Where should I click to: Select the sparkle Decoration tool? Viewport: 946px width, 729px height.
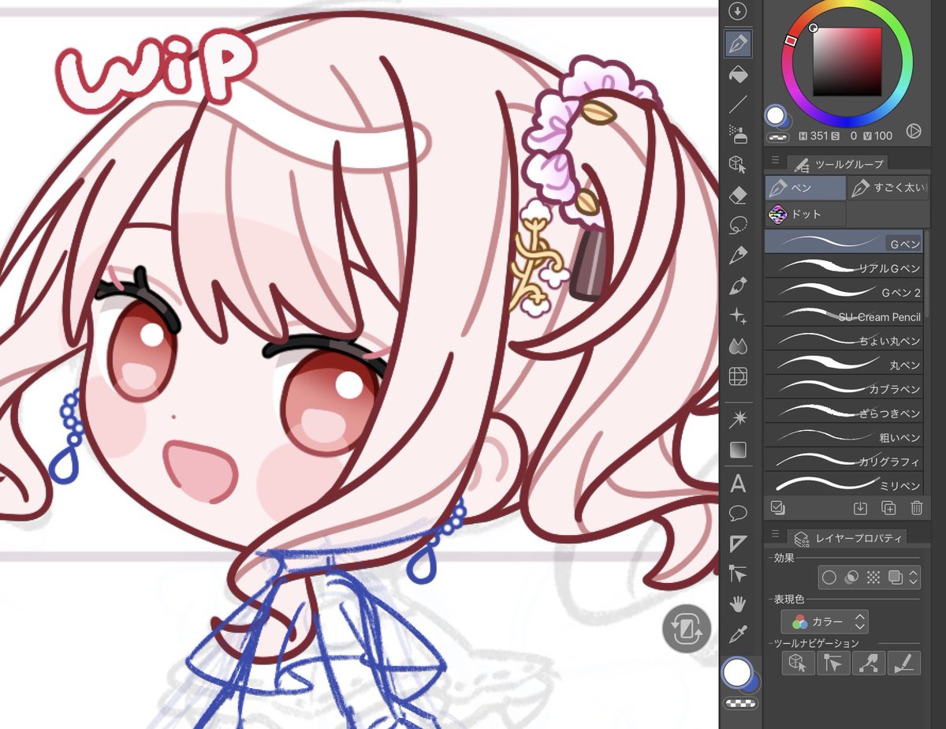pyautogui.click(x=738, y=316)
